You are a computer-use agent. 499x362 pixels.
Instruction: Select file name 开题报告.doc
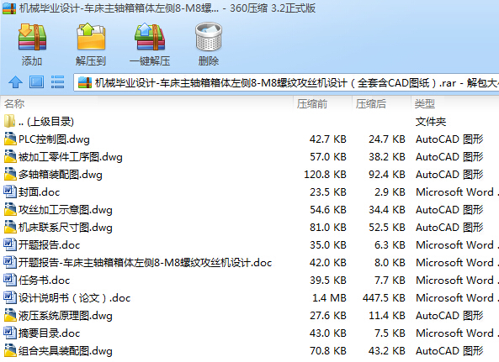[49, 245]
